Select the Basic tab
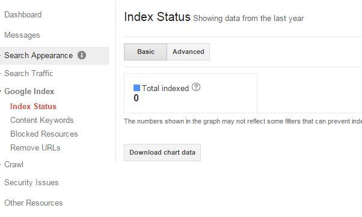This screenshot has height=217, width=362. 146,52
